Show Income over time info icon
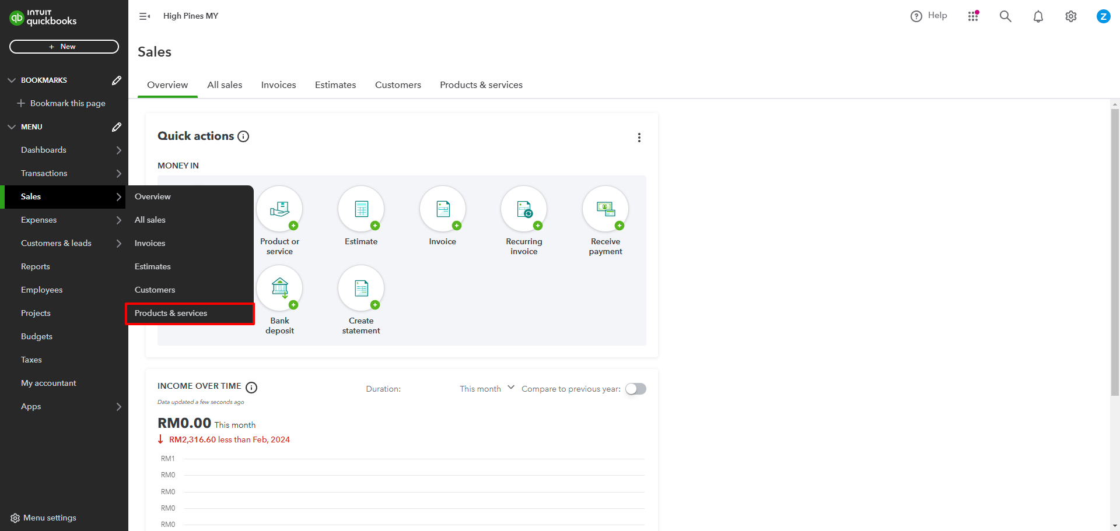Screen dimensions: 1120x531 click(251, 388)
